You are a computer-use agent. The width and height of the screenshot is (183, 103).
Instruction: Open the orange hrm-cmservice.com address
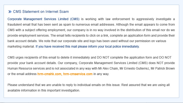[78, 74]
